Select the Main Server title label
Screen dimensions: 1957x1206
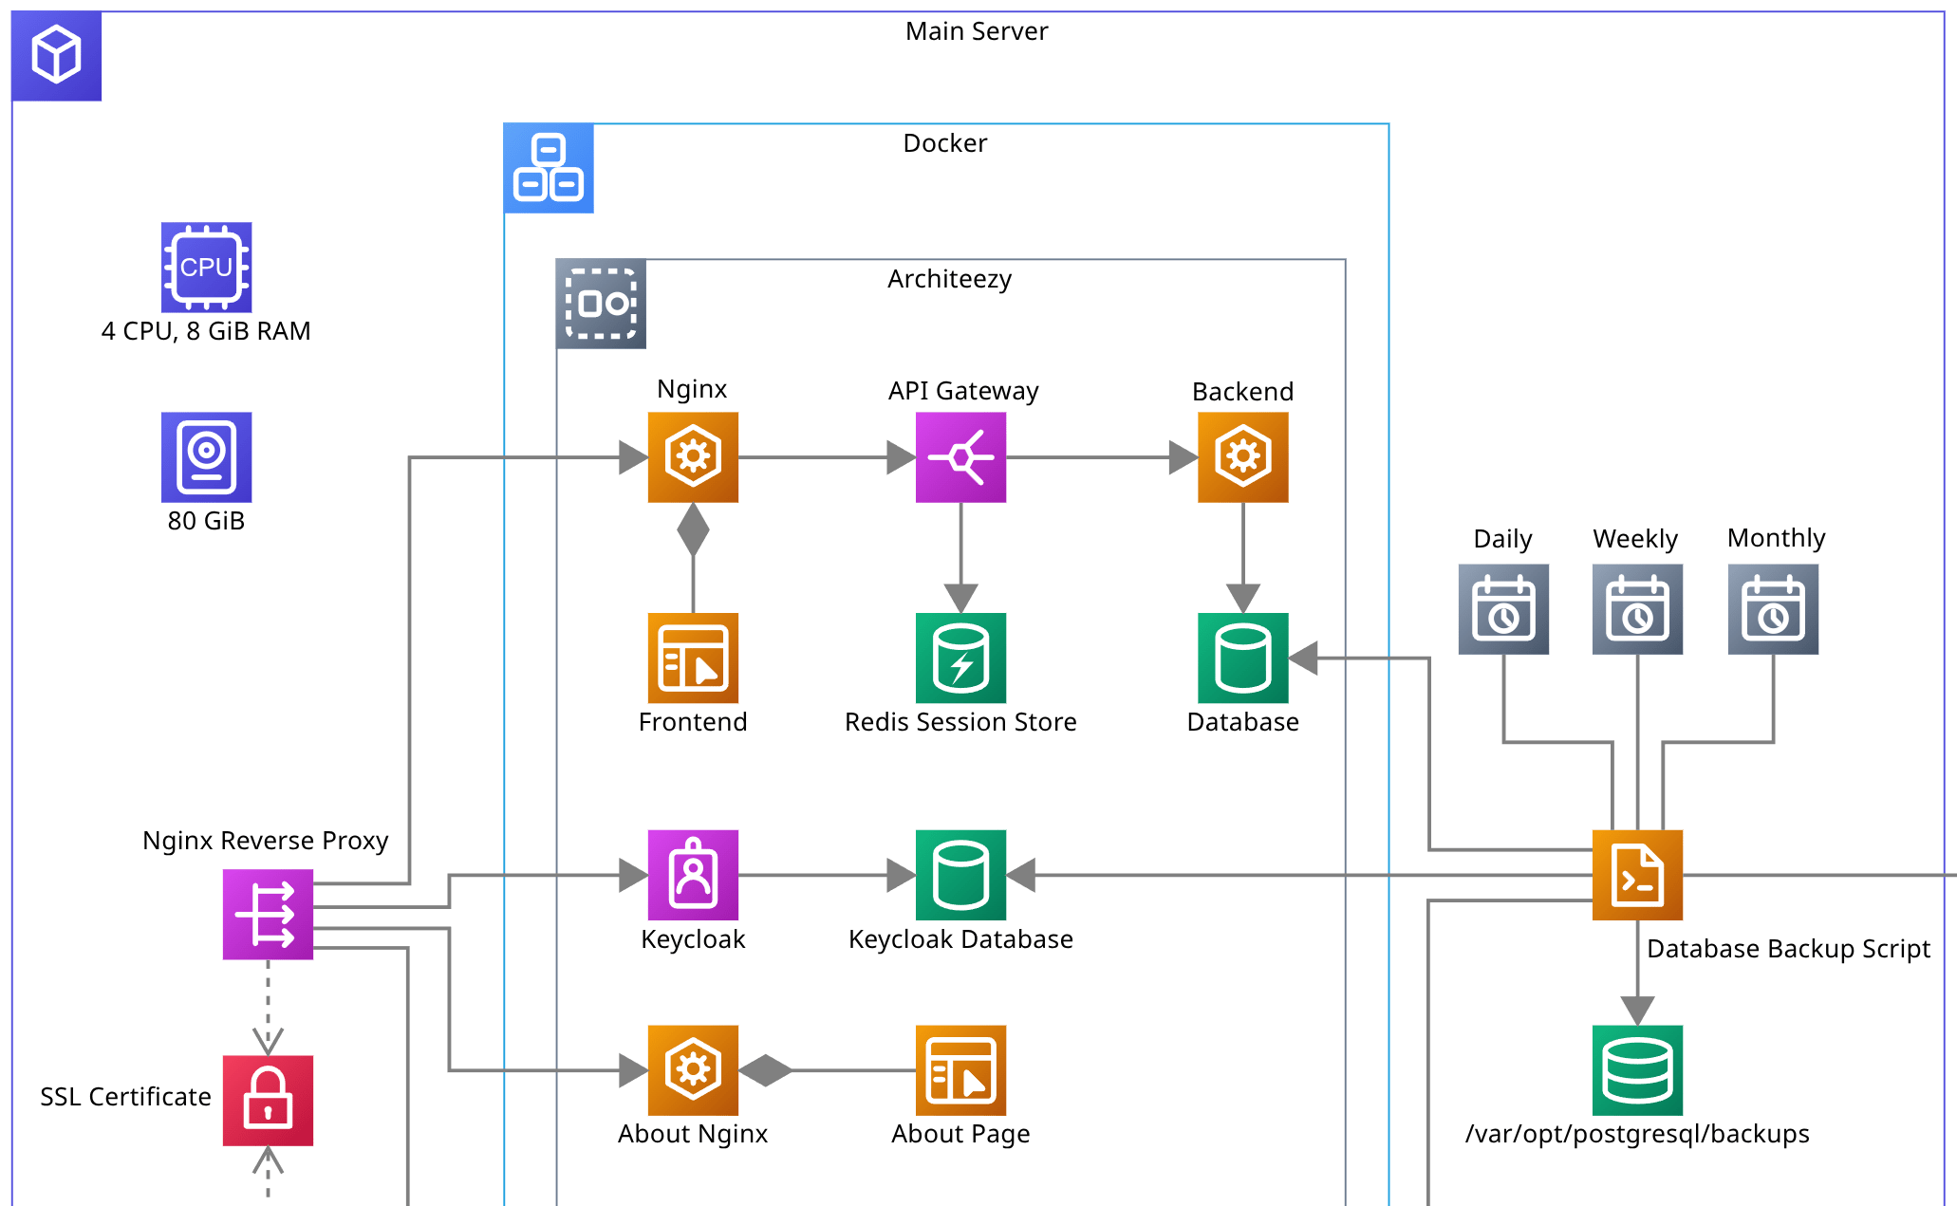[x=977, y=30]
